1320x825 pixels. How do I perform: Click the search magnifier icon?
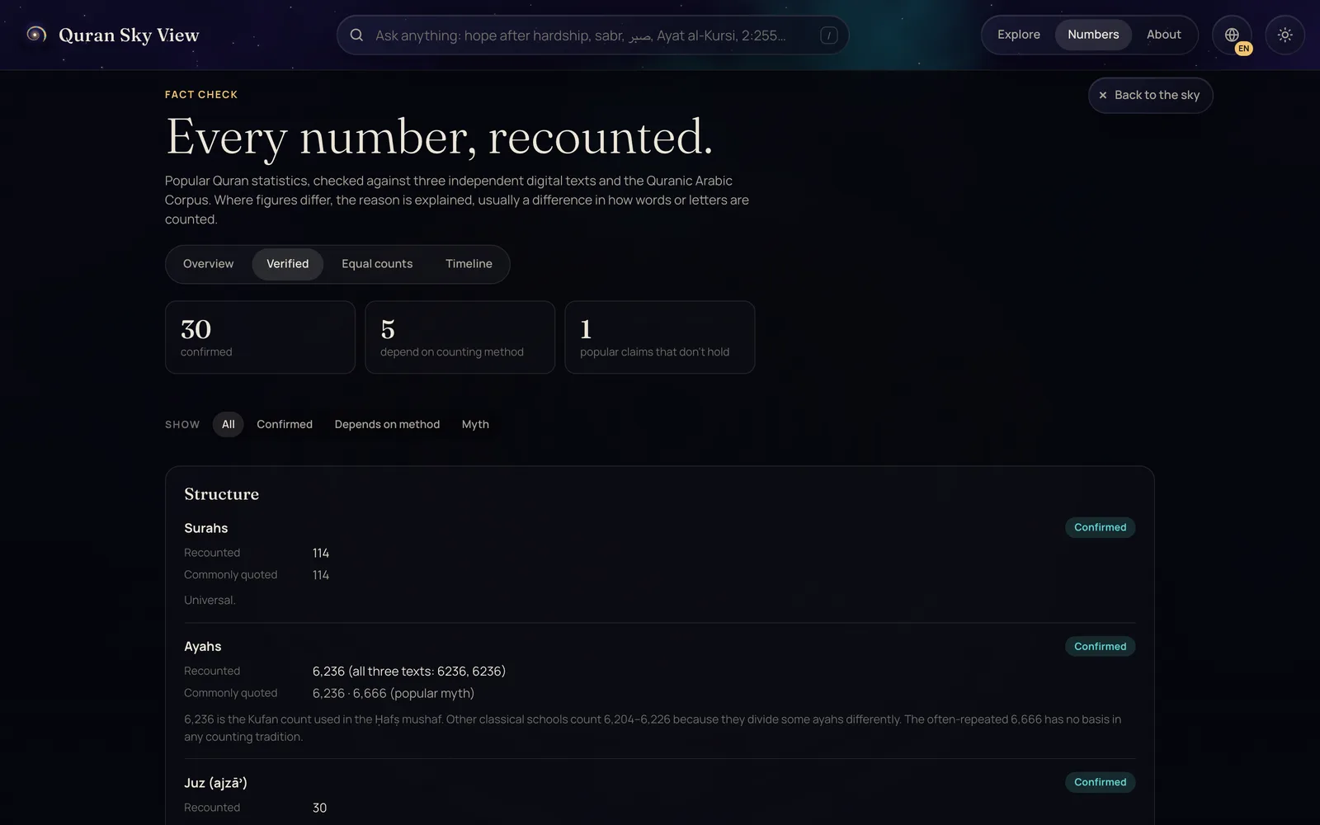356,35
